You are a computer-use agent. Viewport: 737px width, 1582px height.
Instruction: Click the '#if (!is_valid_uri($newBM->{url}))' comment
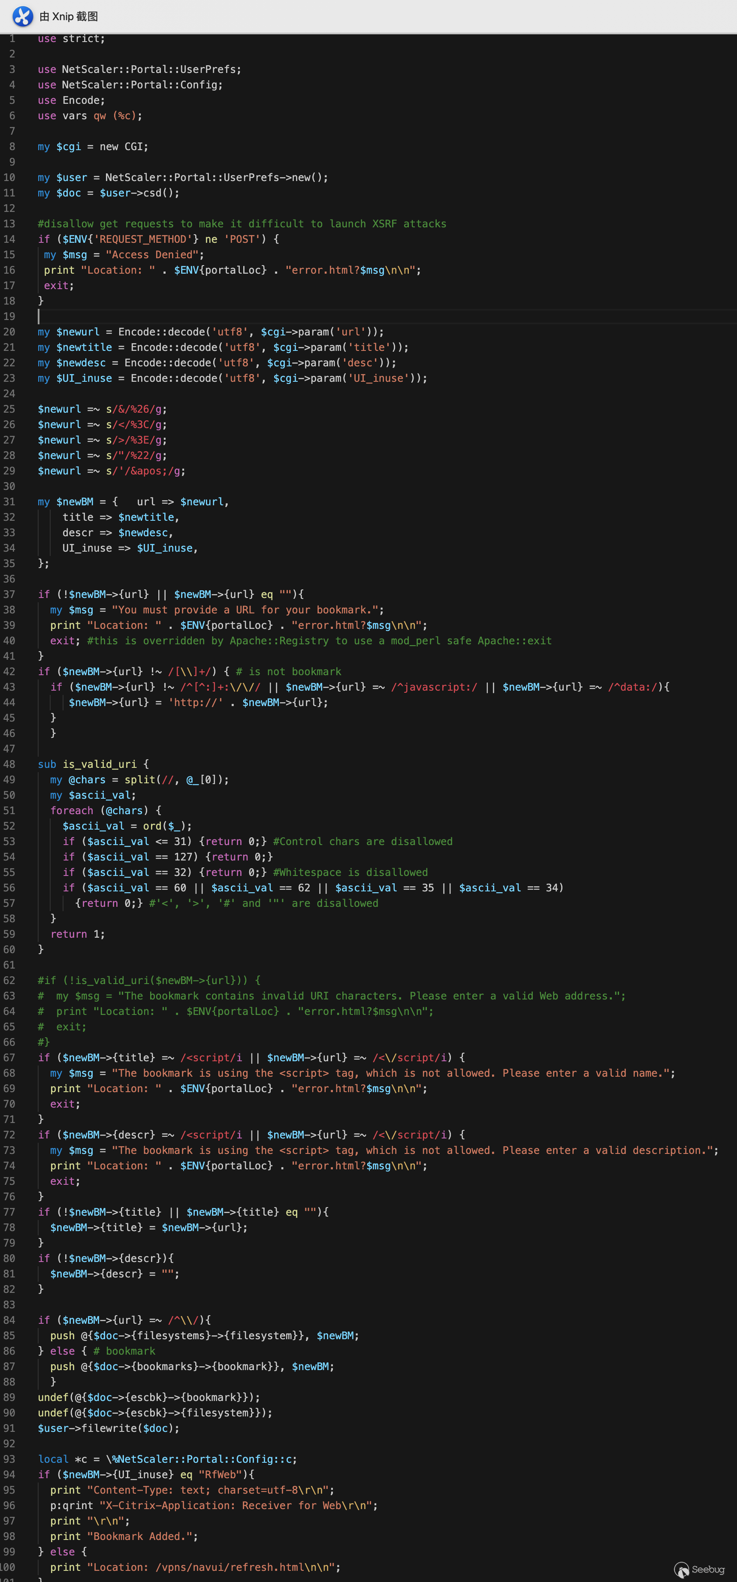tap(149, 980)
